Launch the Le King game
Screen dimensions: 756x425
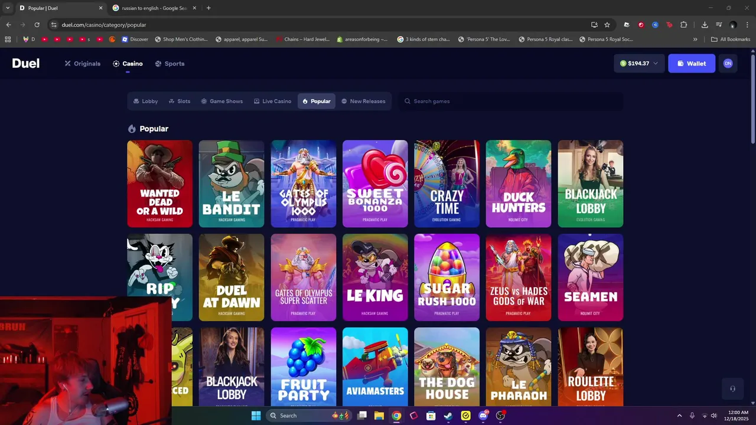pyautogui.click(x=375, y=277)
